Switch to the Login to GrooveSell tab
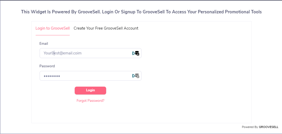 (52, 28)
